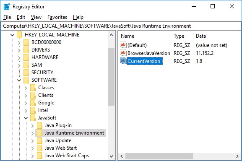Click the values pane scroll left arrow

pos(122,156)
